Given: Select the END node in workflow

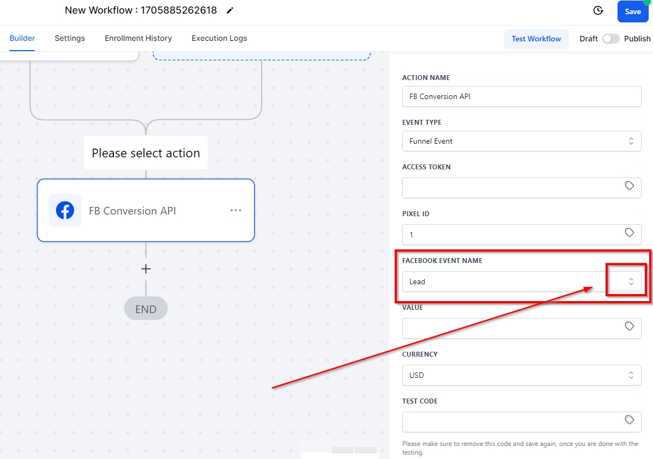Looking at the screenshot, I should pos(146,309).
